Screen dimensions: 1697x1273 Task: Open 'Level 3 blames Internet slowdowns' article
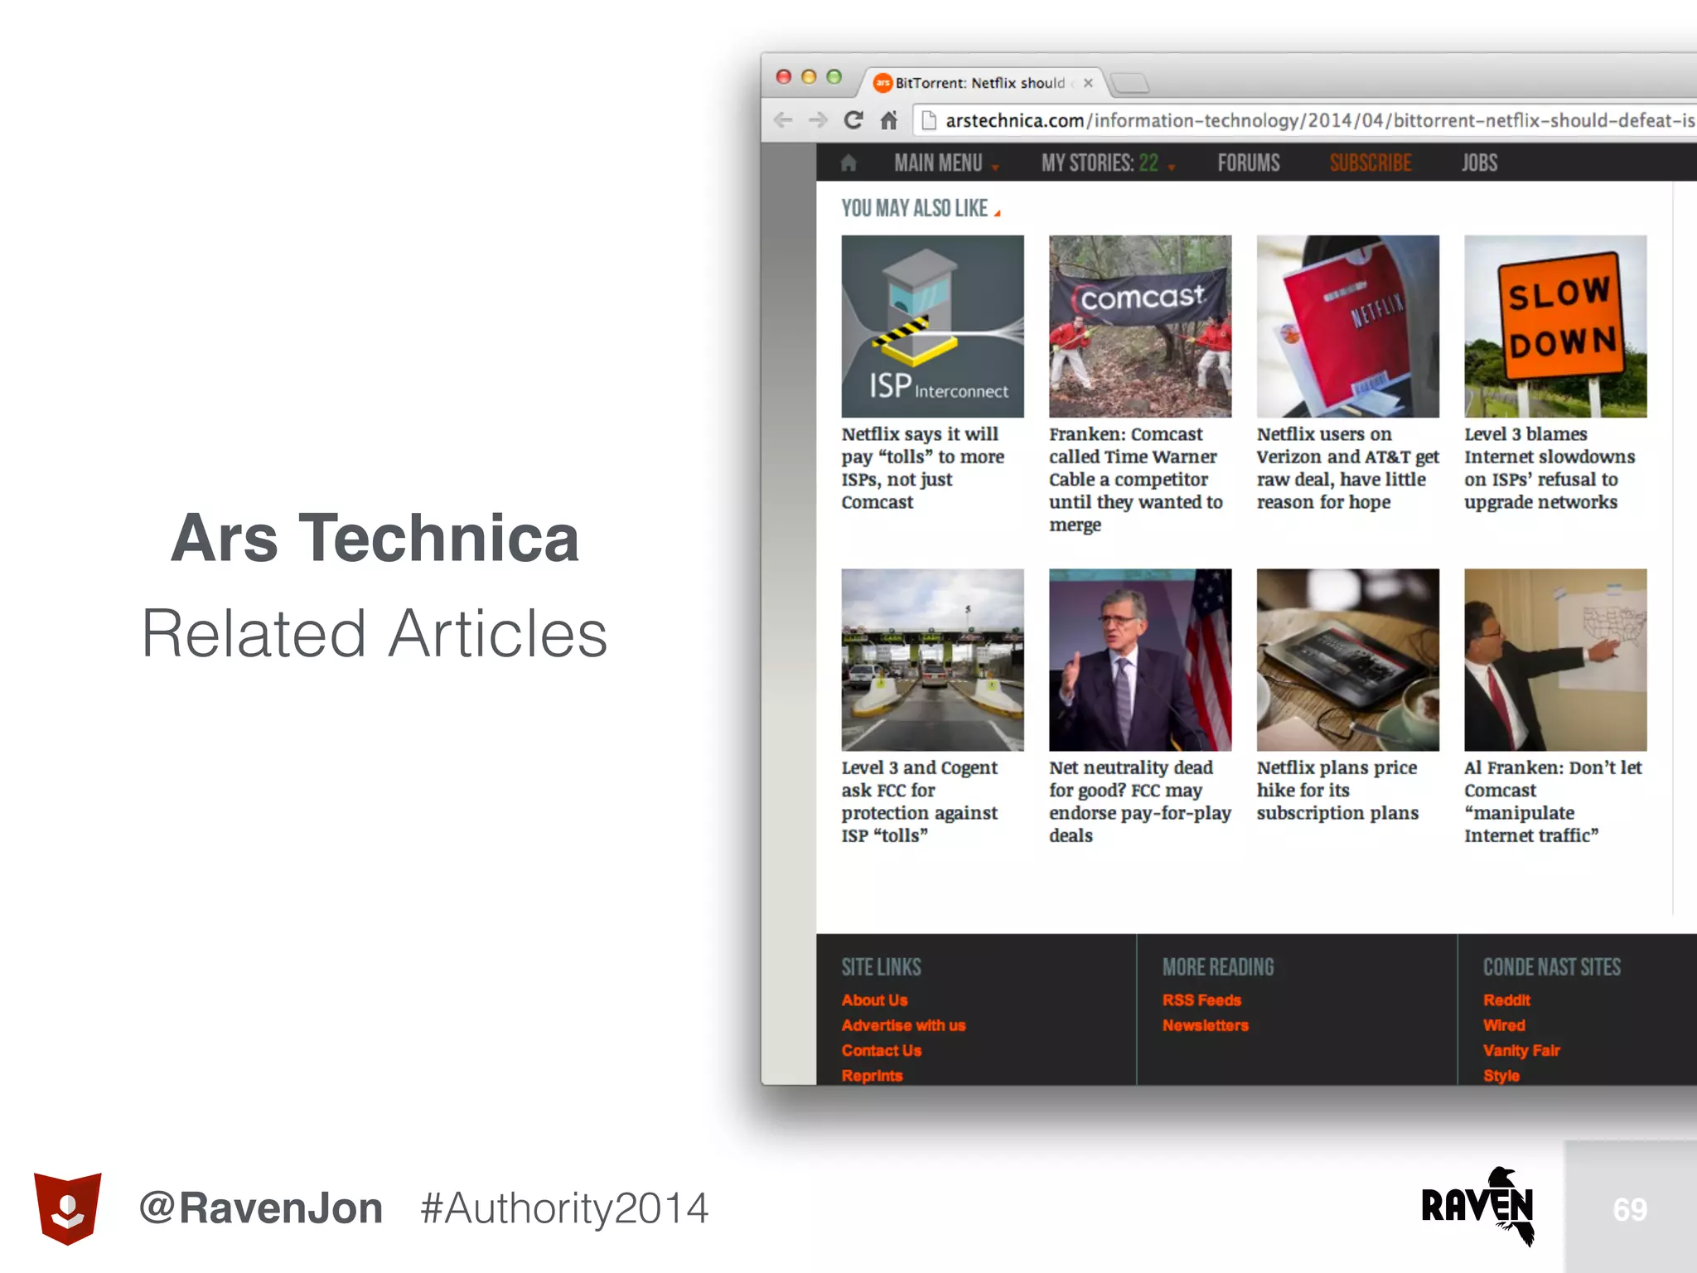1550,468
